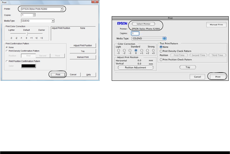
Task: Select None under Print Confirmation Pattern
Action: 7,47
